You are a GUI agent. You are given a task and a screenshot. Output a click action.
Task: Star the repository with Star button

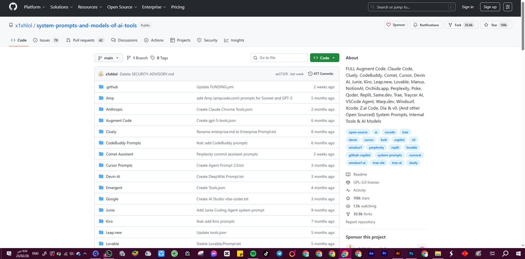tap(496, 25)
